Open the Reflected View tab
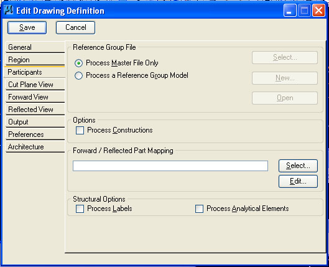 [x=35, y=110]
